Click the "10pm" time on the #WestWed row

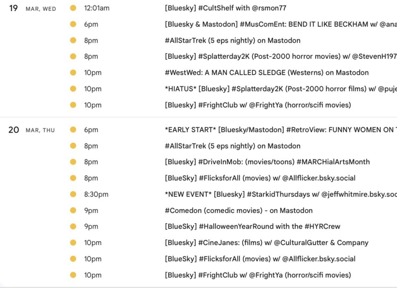(x=93, y=73)
